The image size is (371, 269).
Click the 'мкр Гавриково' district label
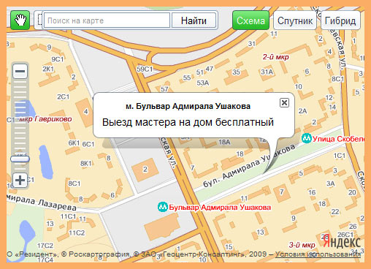coord(45,119)
